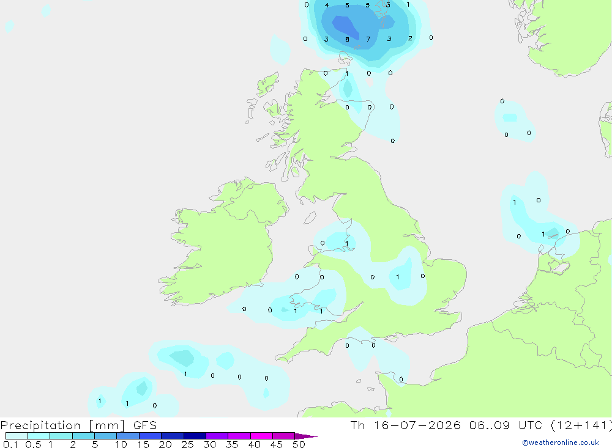
Task: Pick the 15–20 mm legend color swatch
Action: pos(150,436)
